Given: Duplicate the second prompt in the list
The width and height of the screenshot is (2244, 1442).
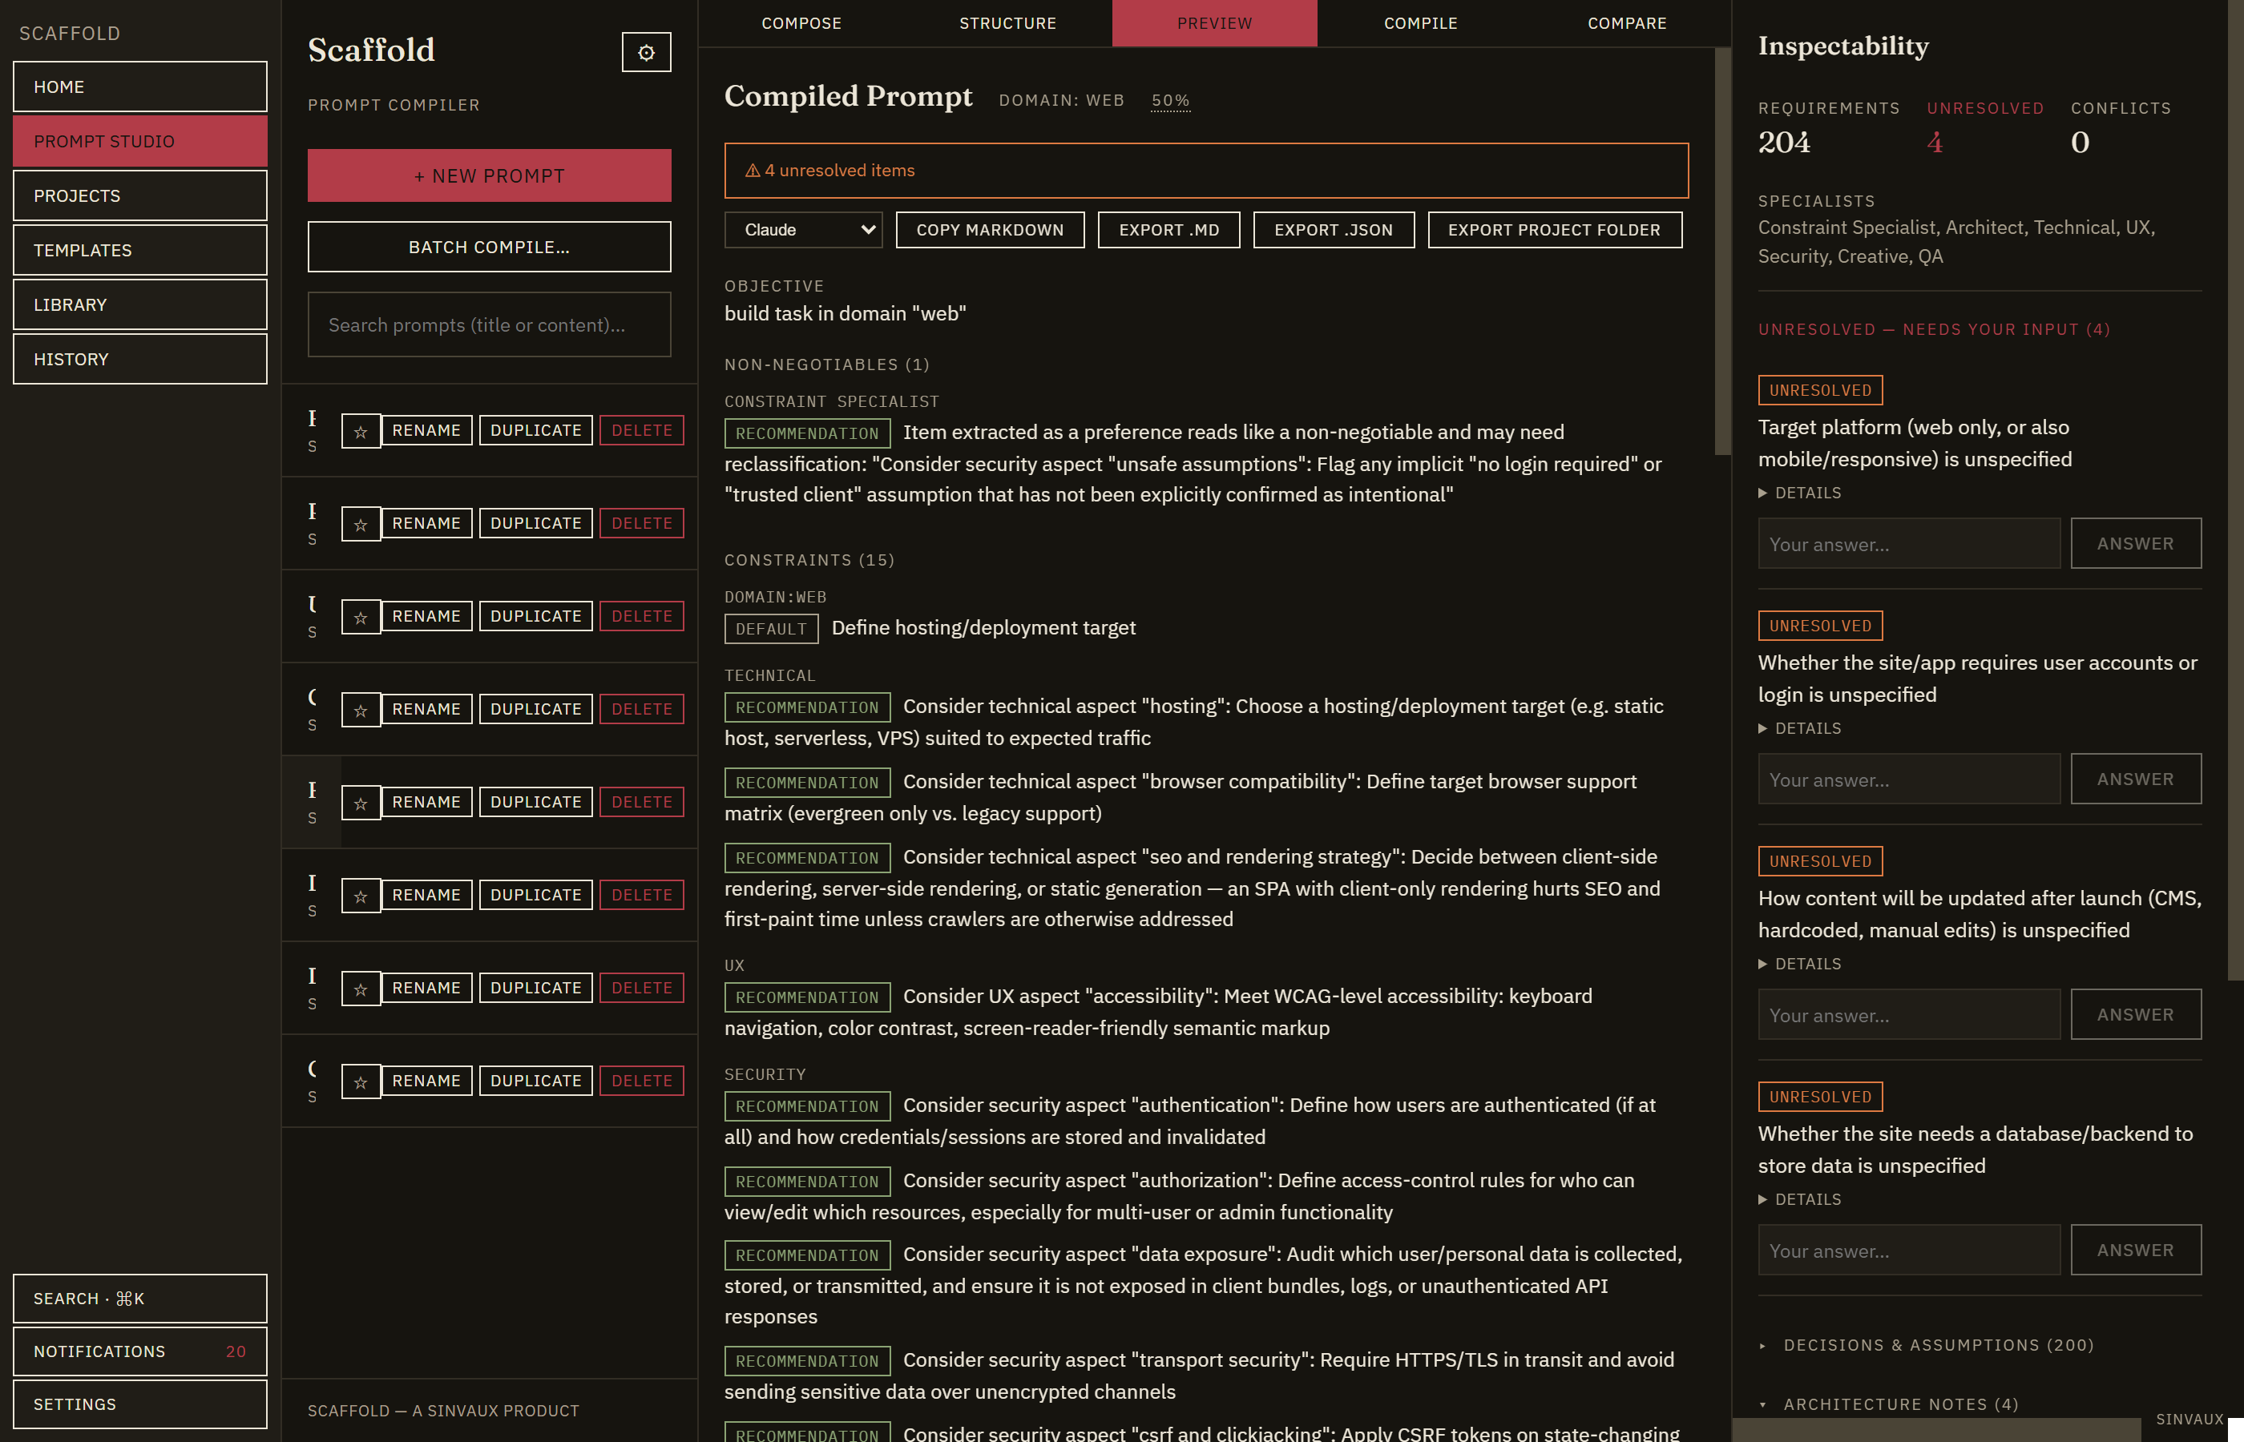Looking at the screenshot, I should pos(535,522).
